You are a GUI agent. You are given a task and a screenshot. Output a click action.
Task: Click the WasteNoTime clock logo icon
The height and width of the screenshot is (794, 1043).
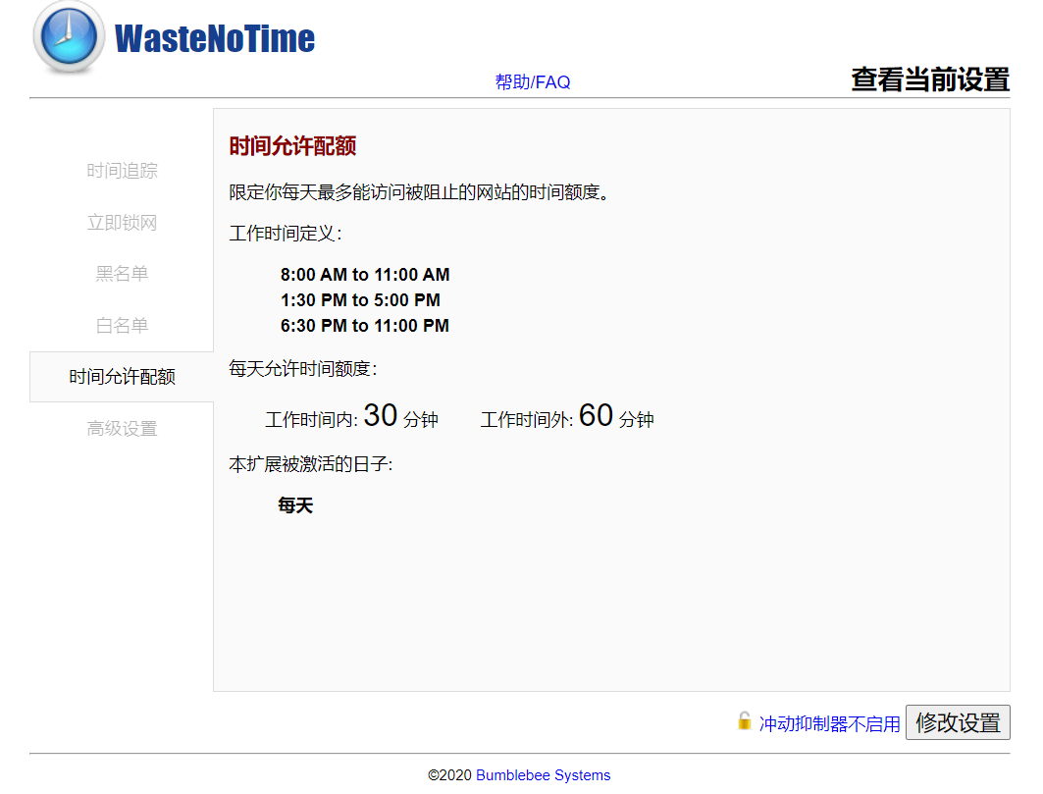(x=70, y=37)
